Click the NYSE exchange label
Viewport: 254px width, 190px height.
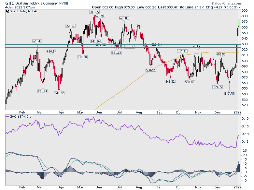click(x=64, y=3)
